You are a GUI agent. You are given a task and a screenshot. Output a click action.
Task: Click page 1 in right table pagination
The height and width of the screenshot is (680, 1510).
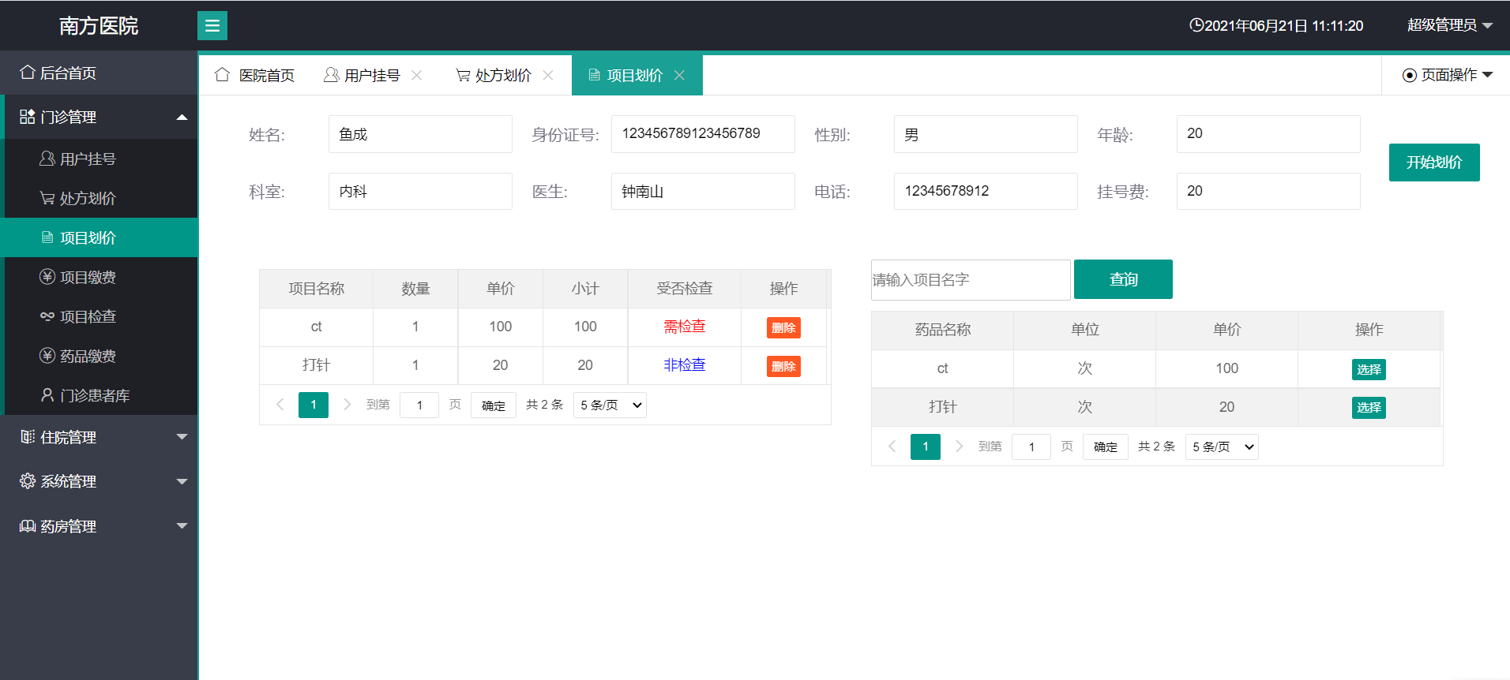pos(926,446)
